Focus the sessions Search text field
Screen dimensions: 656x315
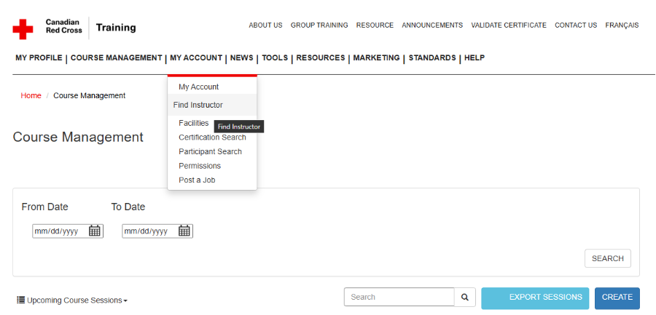tap(399, 297)
